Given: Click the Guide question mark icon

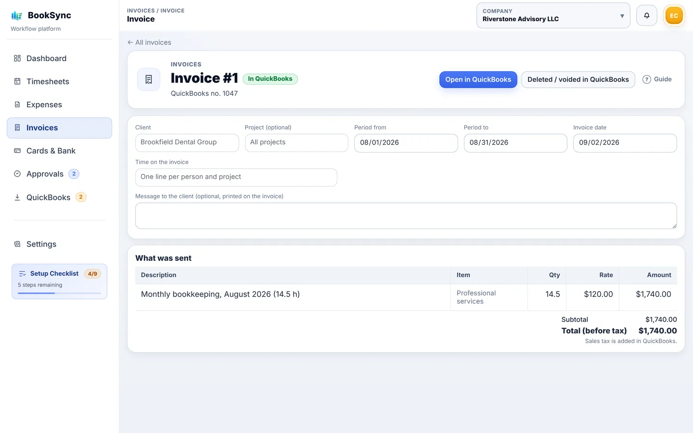Looking at the screenshot, I should 647,79.
